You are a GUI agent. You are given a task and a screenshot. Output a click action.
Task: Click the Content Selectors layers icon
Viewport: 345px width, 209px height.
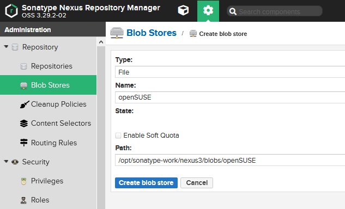(24, 124)
